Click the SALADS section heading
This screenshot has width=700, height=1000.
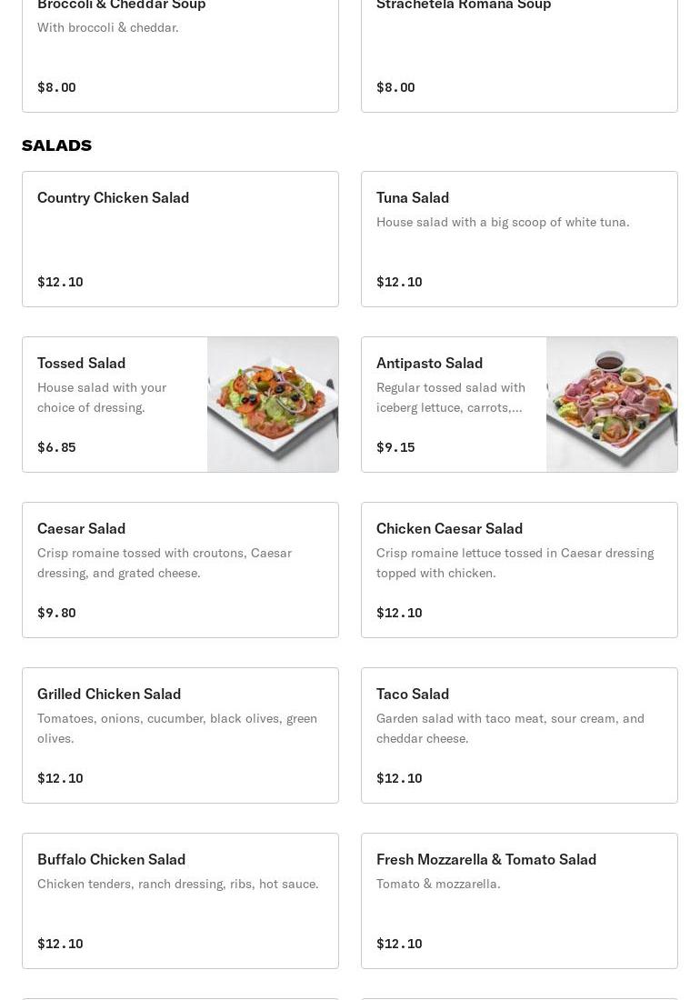pyautogui.click(x=56, y=145)
